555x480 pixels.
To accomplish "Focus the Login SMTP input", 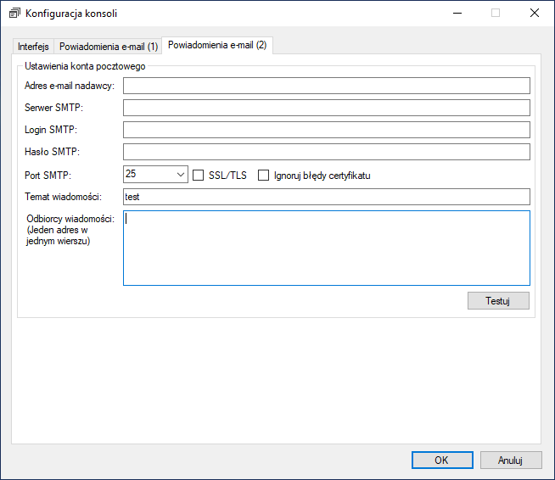I will (327, 130).
